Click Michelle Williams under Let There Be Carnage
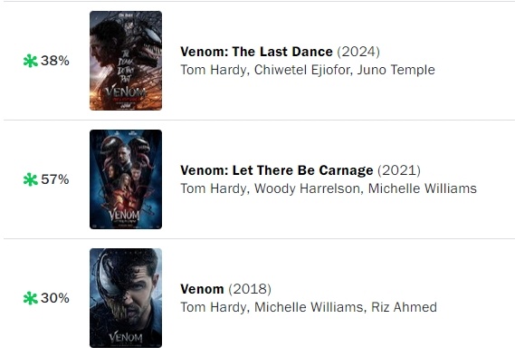 [423, 188]
